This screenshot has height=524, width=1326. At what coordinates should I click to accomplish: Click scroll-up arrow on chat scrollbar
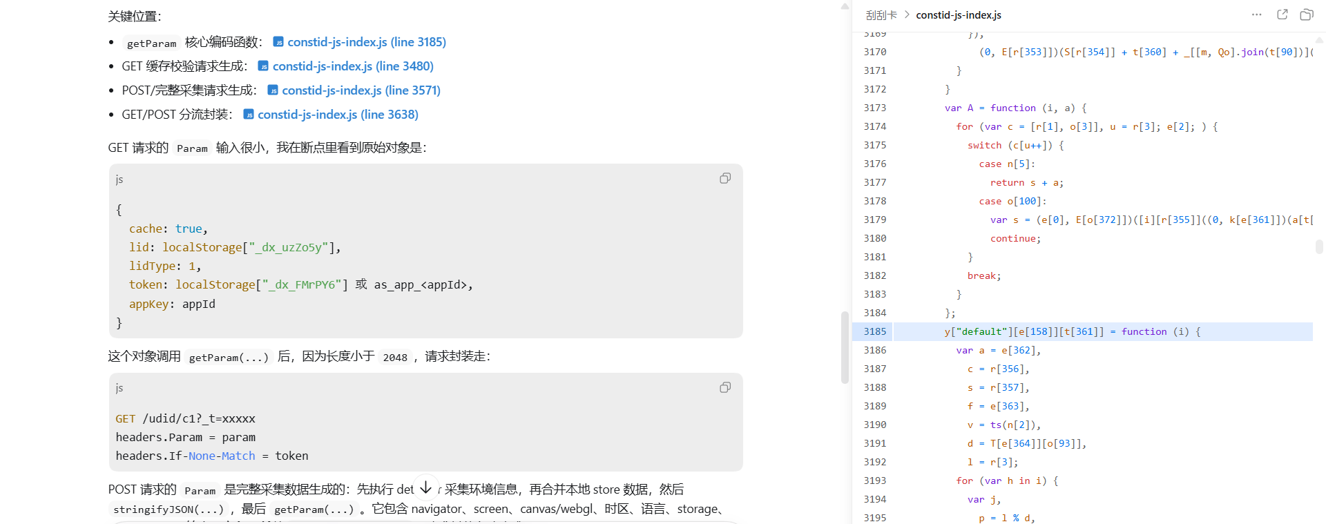pos(845,6)
